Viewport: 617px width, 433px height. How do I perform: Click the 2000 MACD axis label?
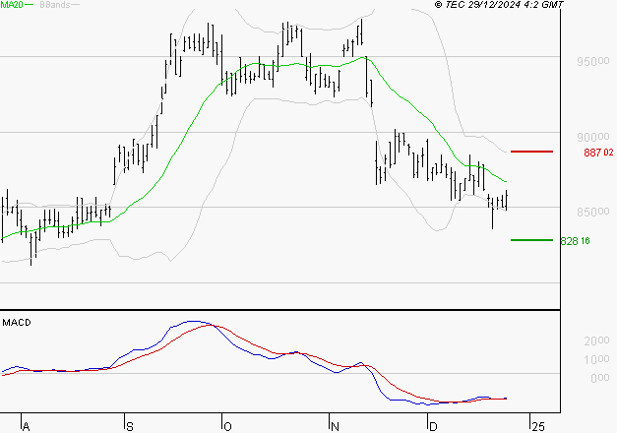coord(596,340)
